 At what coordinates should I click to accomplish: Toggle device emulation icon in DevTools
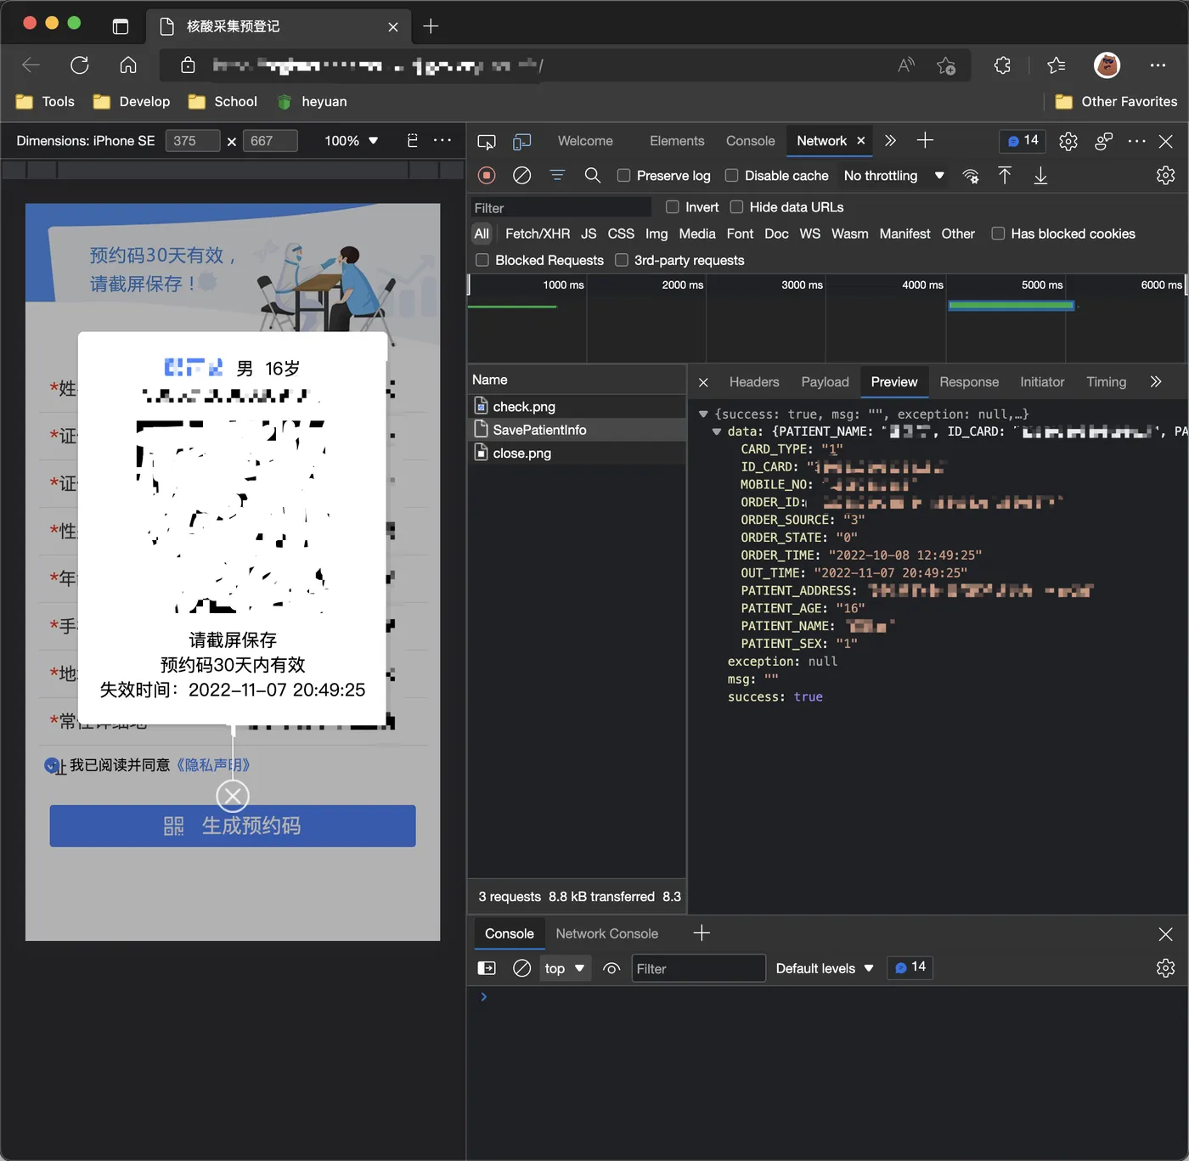pyautogui.click(x=522, y=141)
